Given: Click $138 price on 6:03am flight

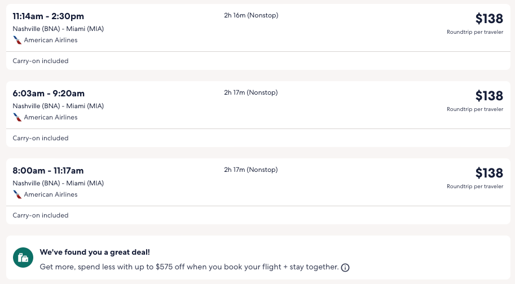Looking at the screenshot, I should (x=488, y=96).
